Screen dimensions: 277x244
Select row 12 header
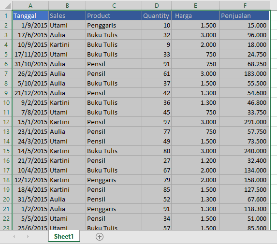point(6,122)
